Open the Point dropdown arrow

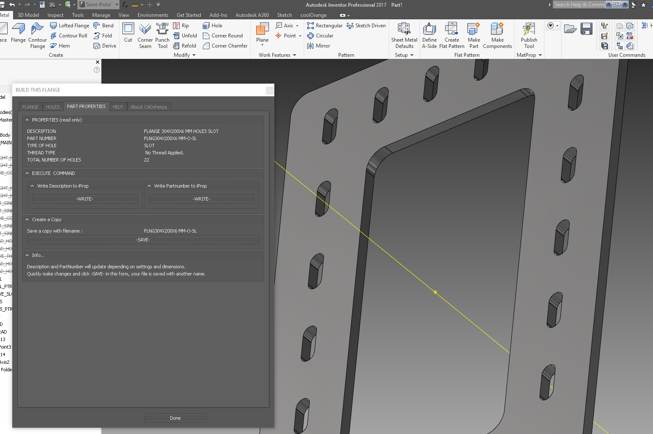click(x=300, y=36)
